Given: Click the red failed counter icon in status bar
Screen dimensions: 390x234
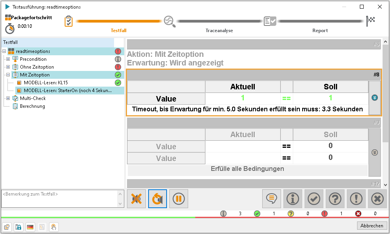Looking at the screenshot, I should pos(324,213).
